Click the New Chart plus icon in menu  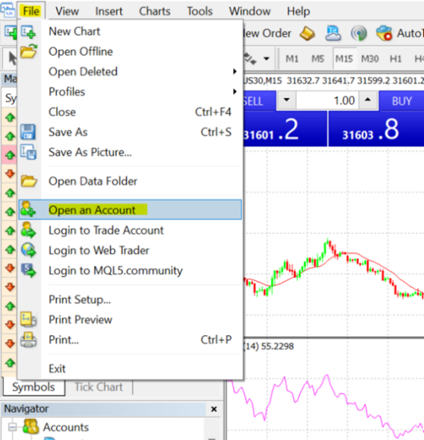tap(28, 32)
